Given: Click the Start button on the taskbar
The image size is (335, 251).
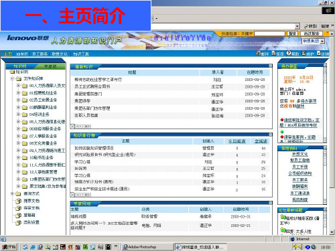Looking at the screenshot, I should (x=9, y=247).
